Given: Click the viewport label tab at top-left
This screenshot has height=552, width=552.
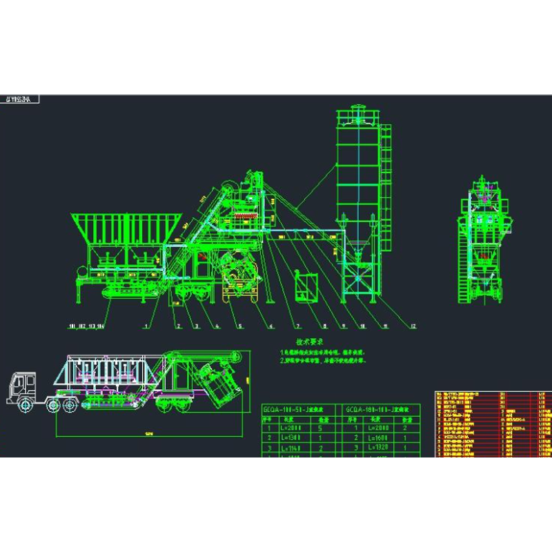Looking at the screenshot, I should click(x=20, y=99).
